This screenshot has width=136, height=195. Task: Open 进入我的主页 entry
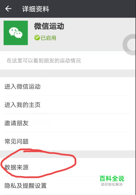coord(68,105)
